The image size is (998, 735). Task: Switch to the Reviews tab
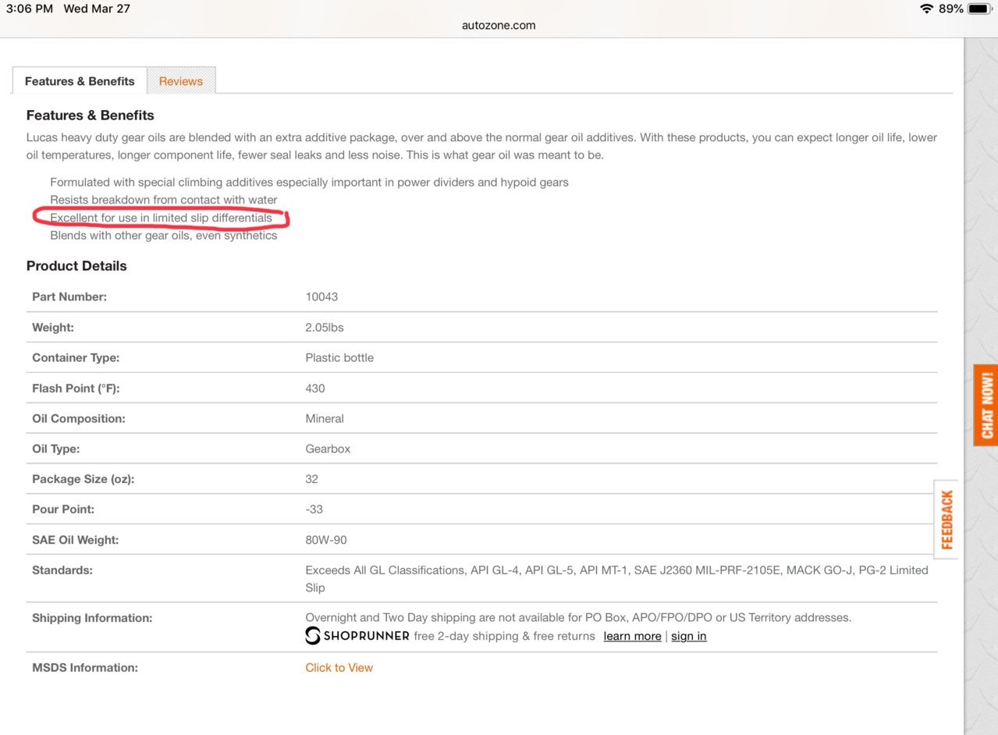coord(181,81)
